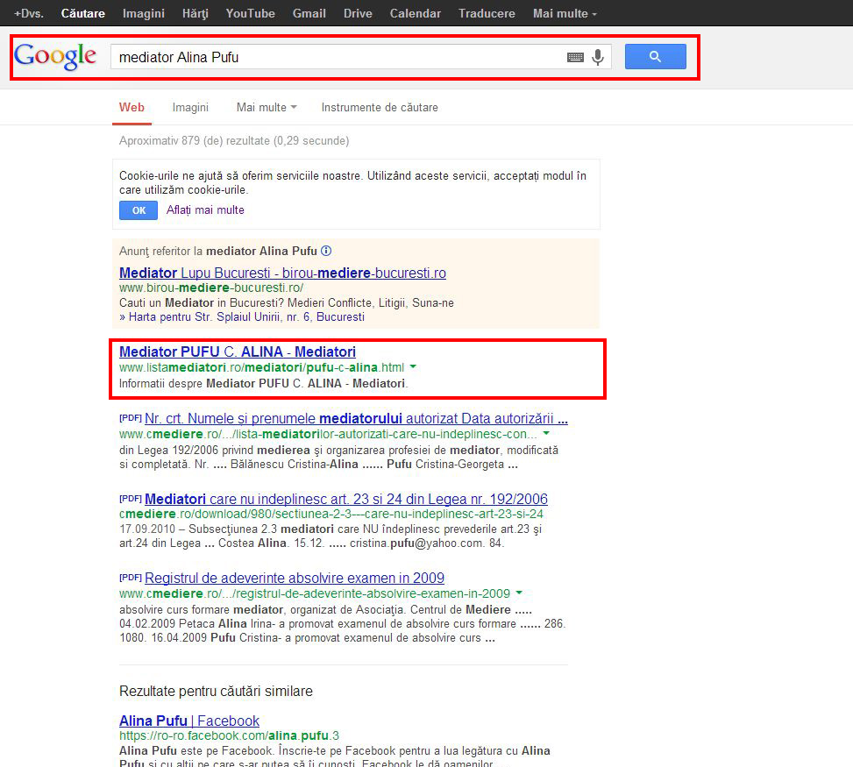
Task: Expand arrow next to lista-mediatorilor-autorizati URL
Action: point(546,434)
